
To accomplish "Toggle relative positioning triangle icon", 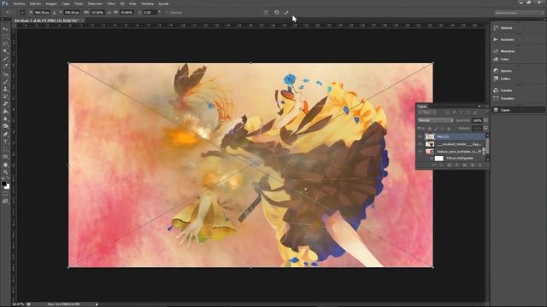I will tap(54, 12).
